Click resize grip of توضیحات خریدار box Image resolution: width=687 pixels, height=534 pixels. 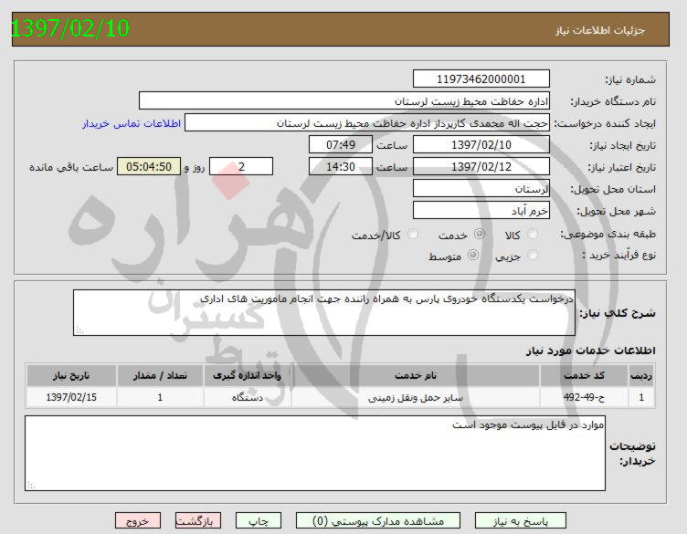31,485
